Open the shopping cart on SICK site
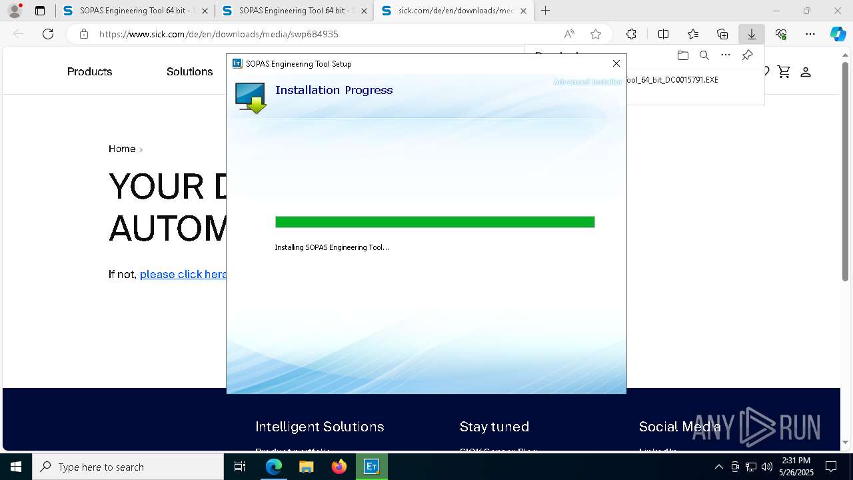 pyautogui.click(x=784, y=71)
